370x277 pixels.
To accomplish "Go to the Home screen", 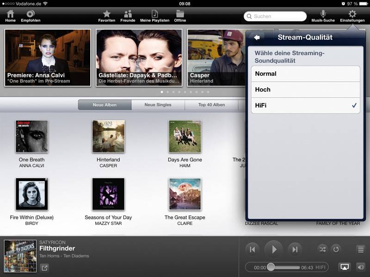I will (10, 16).
